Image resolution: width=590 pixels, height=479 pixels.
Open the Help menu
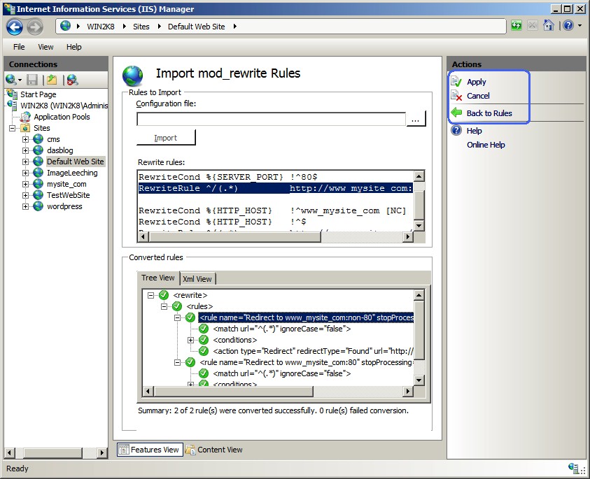[73, 47]
